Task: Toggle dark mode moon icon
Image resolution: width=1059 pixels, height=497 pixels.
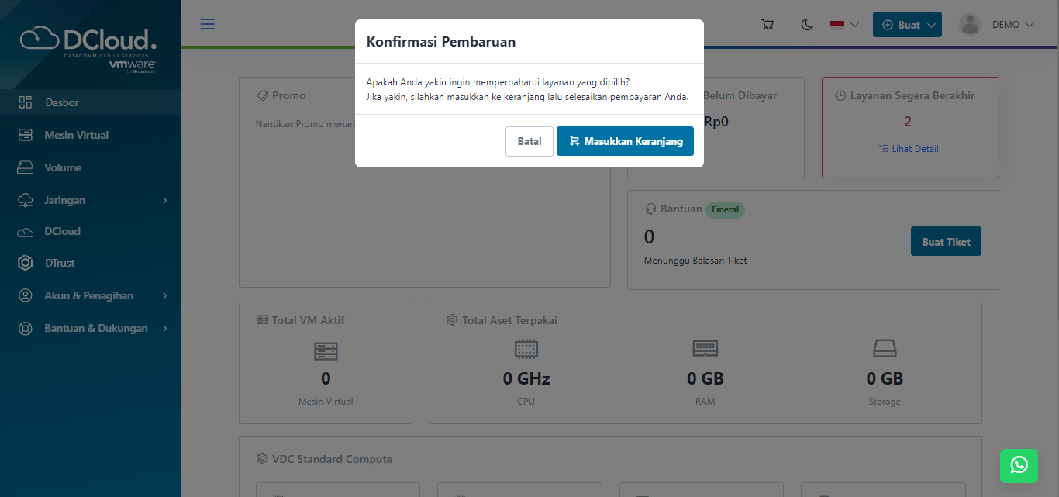Action: coord(807,25)
